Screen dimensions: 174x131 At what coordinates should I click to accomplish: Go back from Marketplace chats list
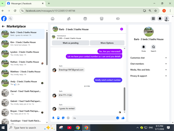click(x=3, y=26)
